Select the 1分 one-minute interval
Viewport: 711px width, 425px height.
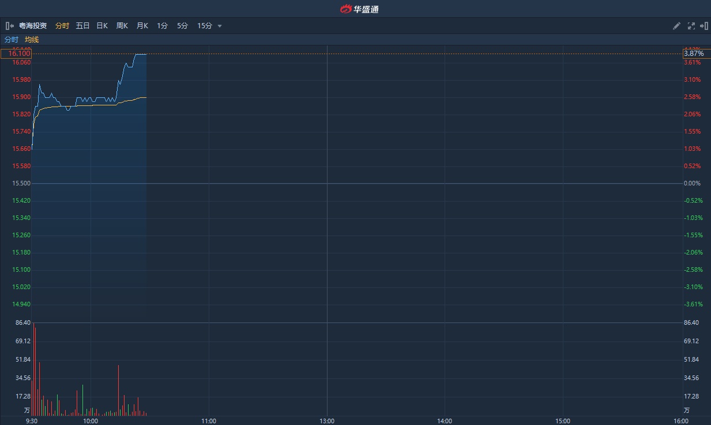click(x=162, y=26)
